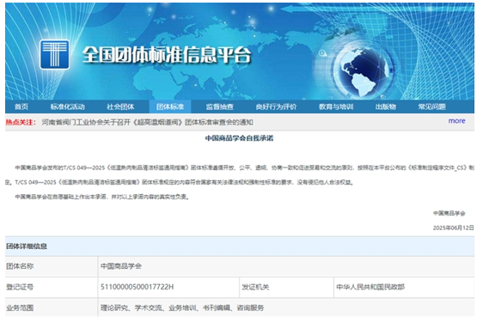Go to 教育与培训 section
The width and height of the screenshot is (477, 322).
336,106
